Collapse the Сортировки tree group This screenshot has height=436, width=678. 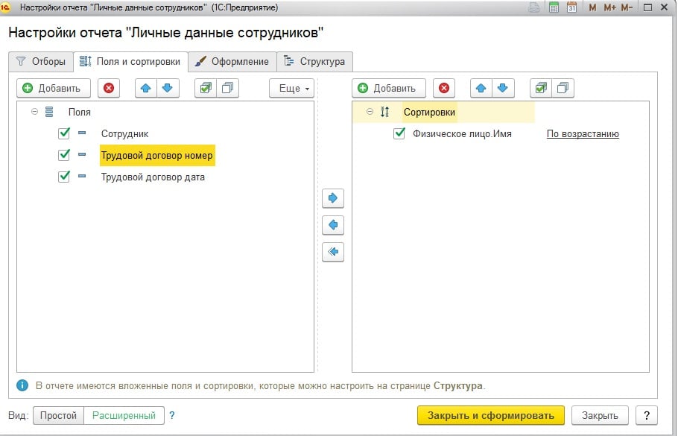[370, 112]
